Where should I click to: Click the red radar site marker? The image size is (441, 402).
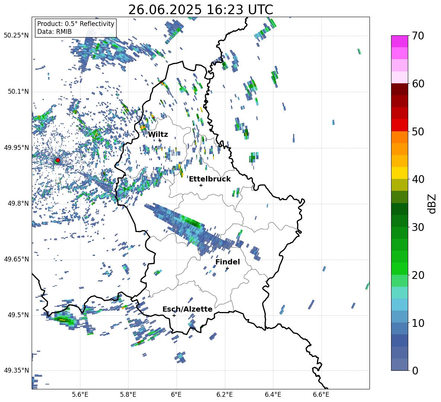click(58, 160)
